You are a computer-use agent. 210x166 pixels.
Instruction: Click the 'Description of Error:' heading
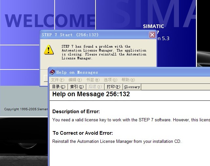click(x=76, y=112)
